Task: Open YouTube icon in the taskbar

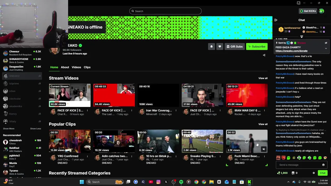Action: [x=151, y=182]
